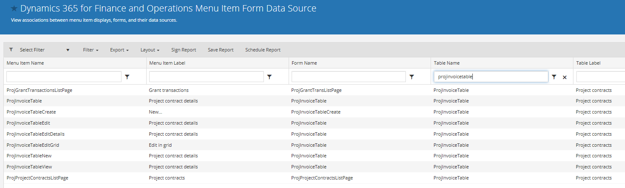This screenshot has width=625, height=188.
Task: Click the report description text below the title
Action: click(x=94, y=20)
